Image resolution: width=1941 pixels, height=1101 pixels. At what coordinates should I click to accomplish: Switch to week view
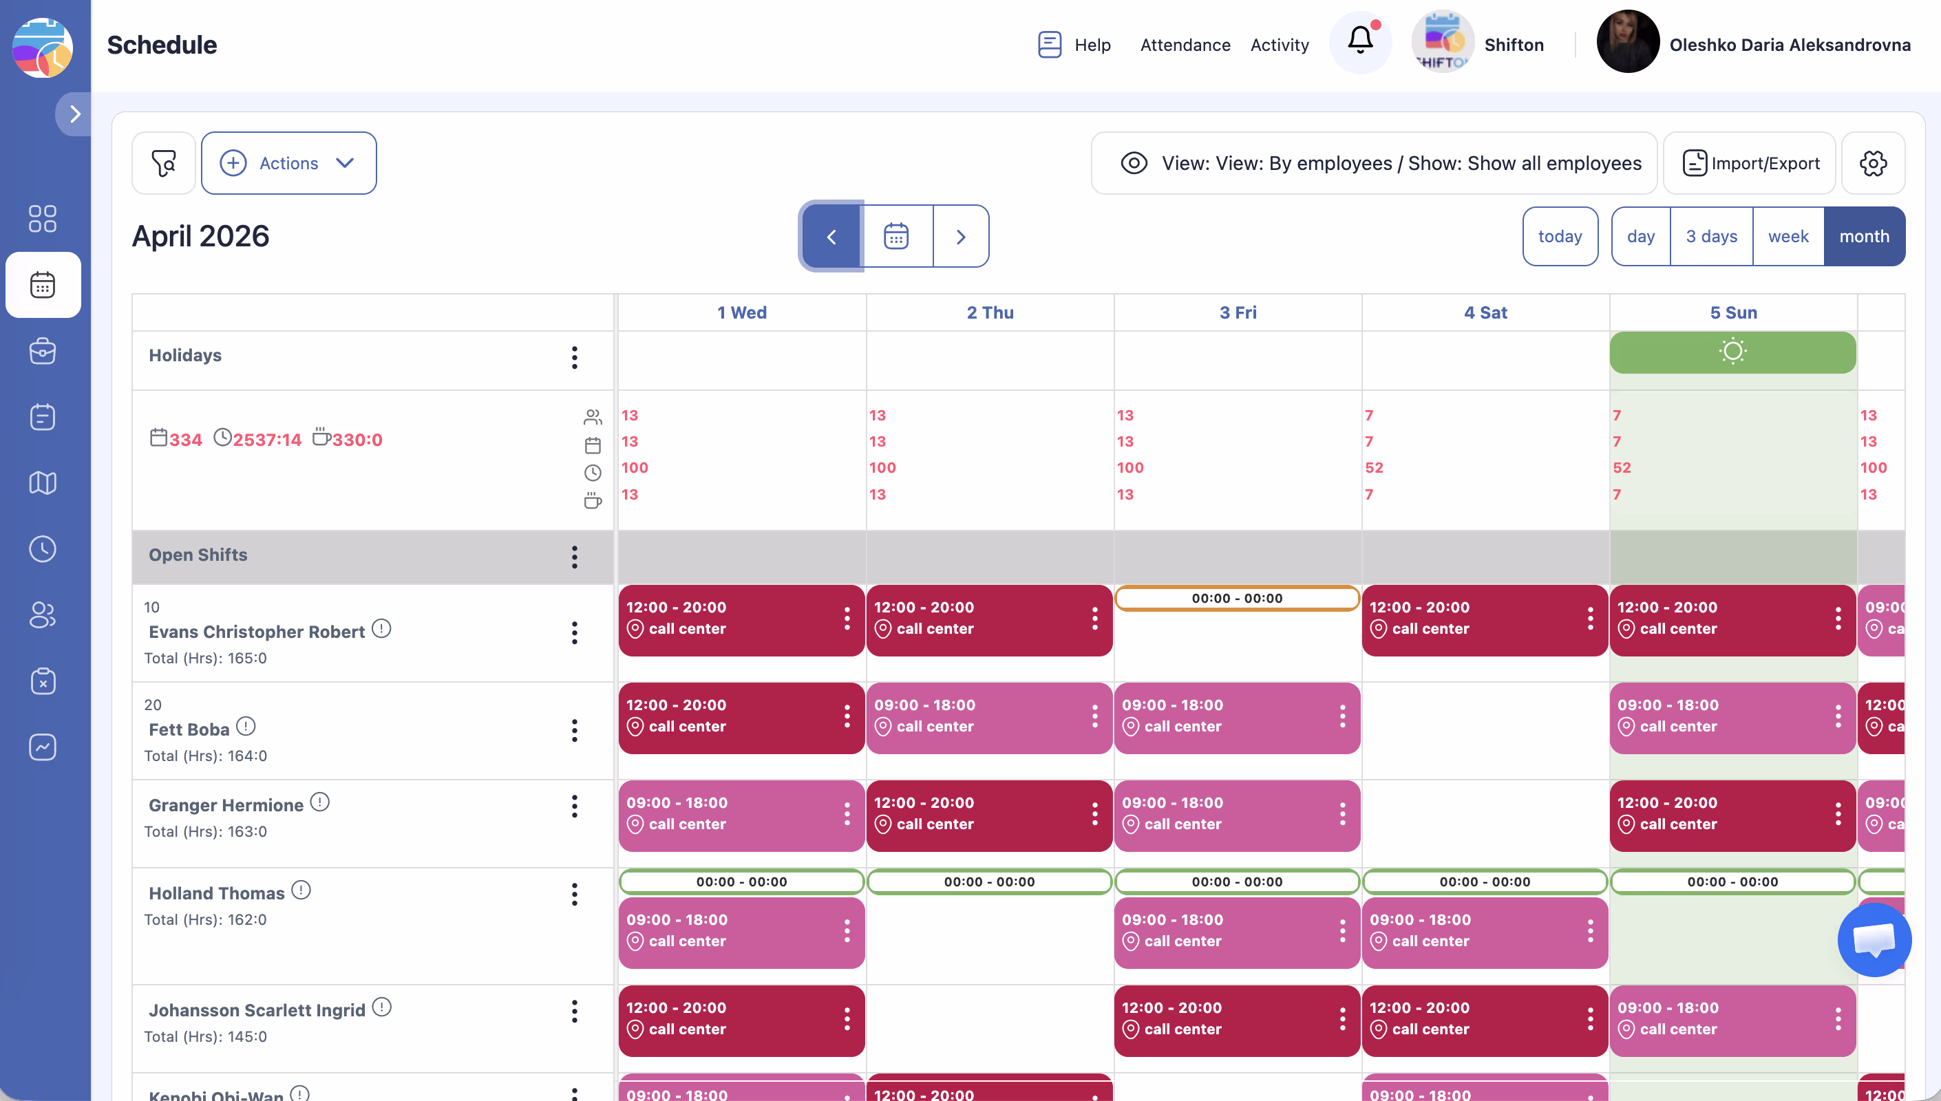pyautogui.click(x=1788, y=237)
